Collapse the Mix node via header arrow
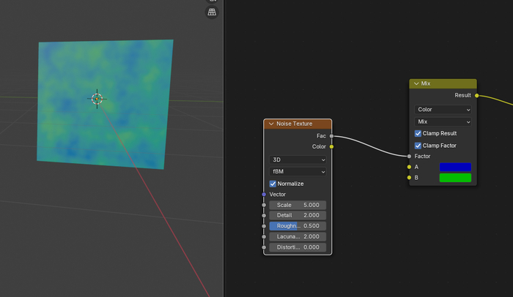 416,83
